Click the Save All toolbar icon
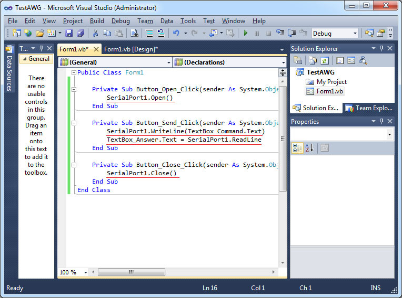402x298 pixels. click(81, 33)
